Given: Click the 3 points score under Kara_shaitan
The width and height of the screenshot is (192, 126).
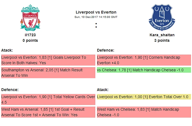Looking at the screenshot, I should click(162, 40).
